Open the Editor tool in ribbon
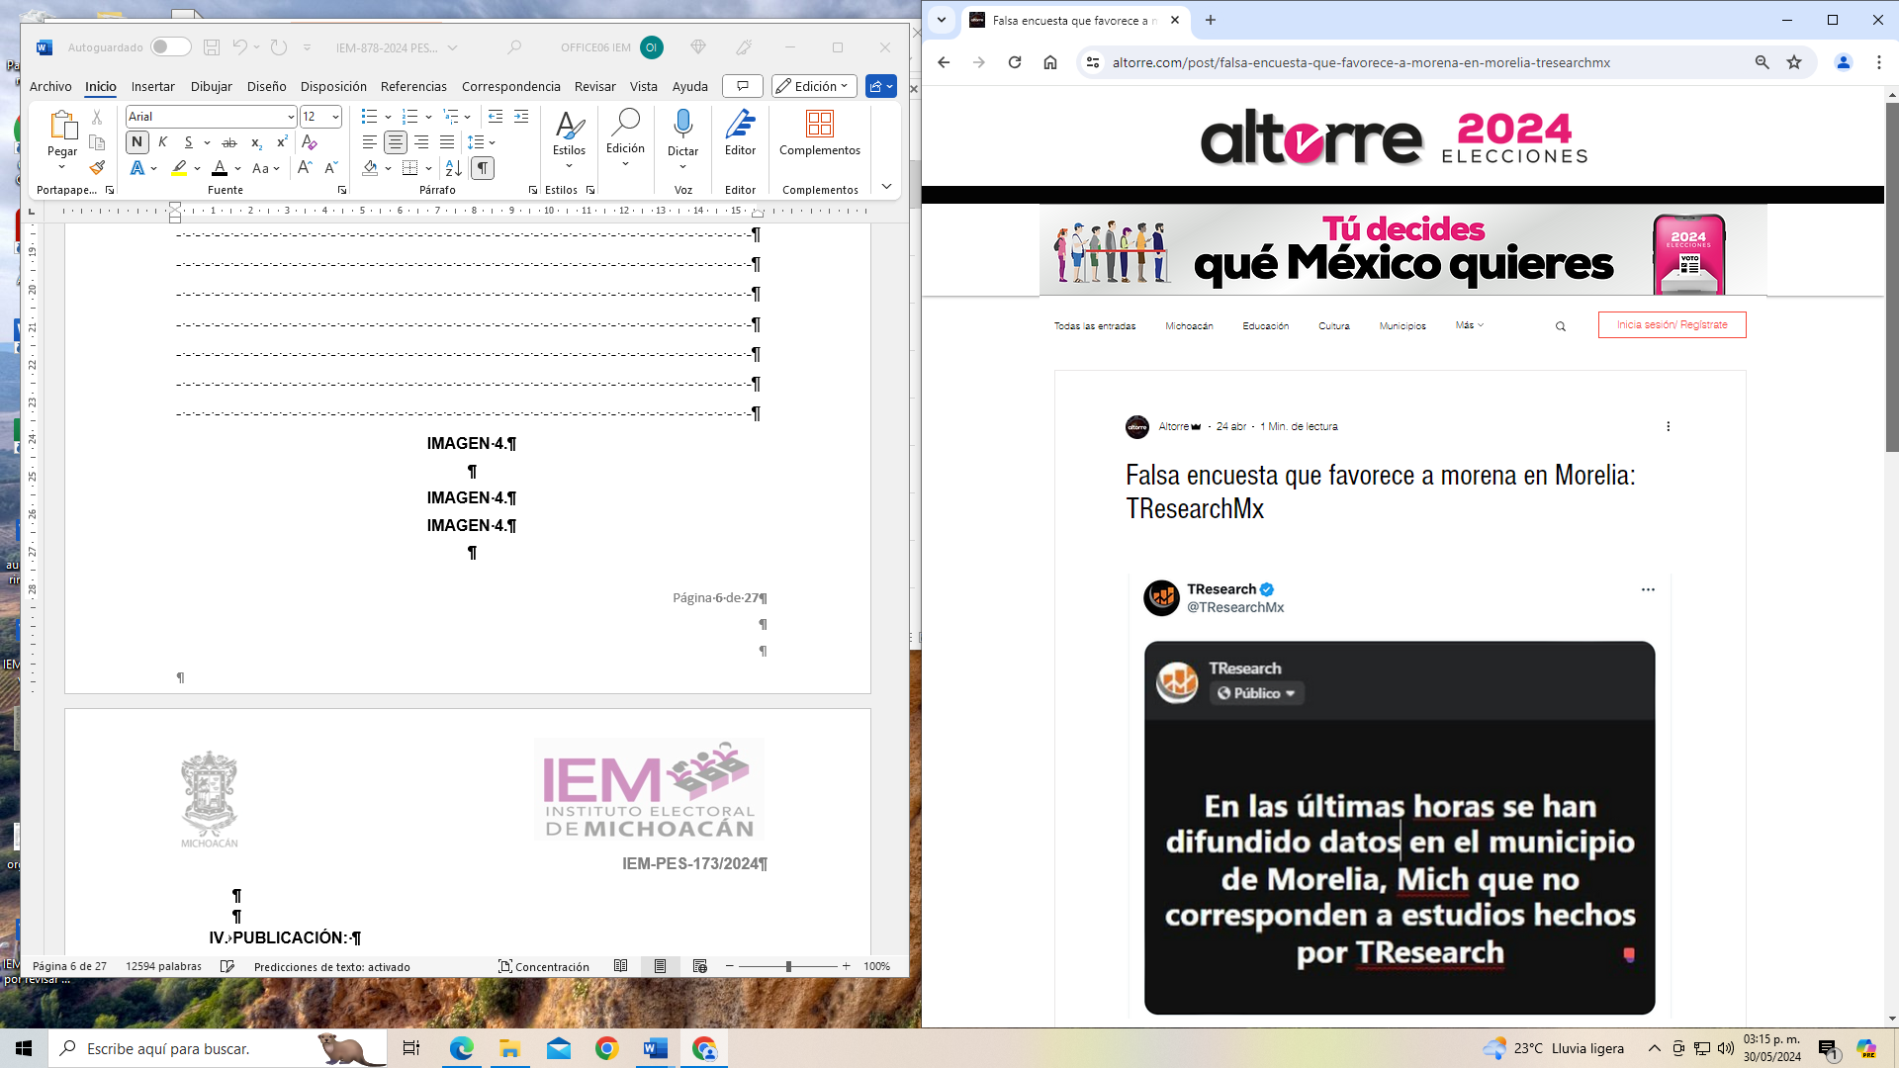1899x1068 pixels. 740,133
